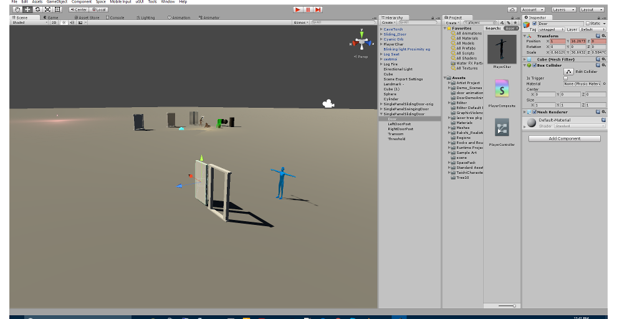Expand the Cube (Mesh Filter) component
The height and width of the screenshot is (319, 617).
[x=525, y=59]
